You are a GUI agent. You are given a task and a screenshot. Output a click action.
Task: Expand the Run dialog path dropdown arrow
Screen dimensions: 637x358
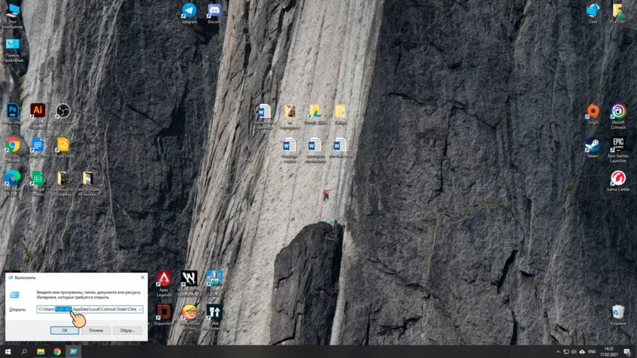140,309
